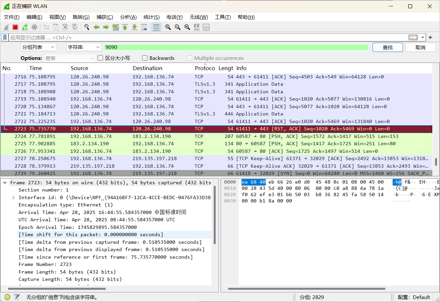Viewport: 440px width, 302px height.
Task: Sort by the Protocol column header
Action: [x=205, y=68]
